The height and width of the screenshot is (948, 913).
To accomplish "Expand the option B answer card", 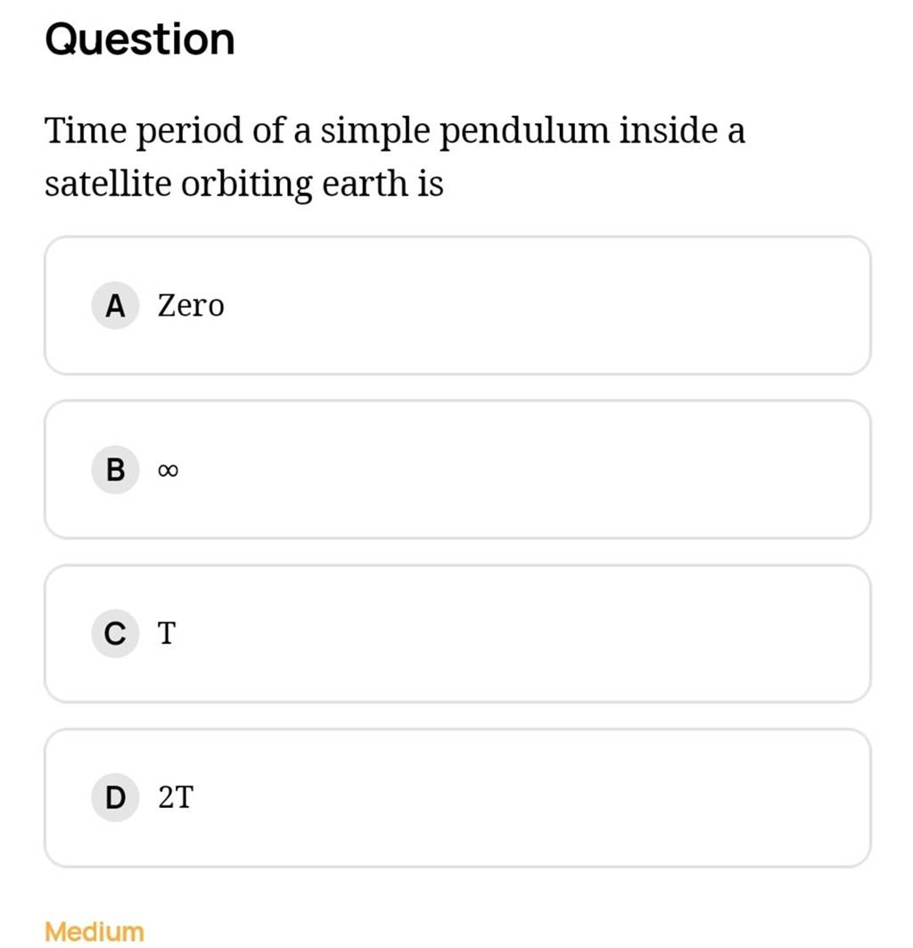I will point(456,470).
